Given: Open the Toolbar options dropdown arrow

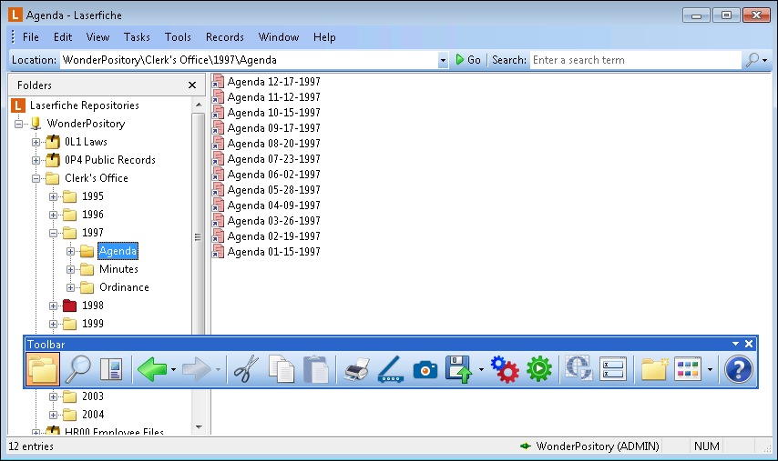Looking at the screenshot, I should tap(735, 344).
